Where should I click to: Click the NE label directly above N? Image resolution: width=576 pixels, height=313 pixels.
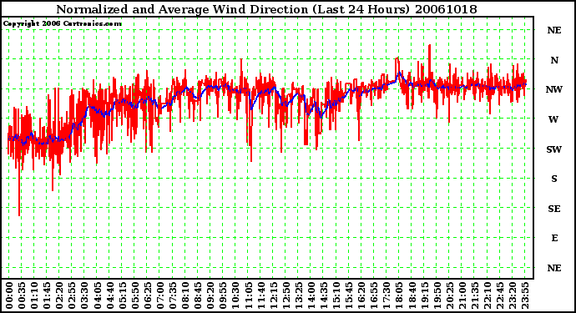[x=554, y=31]
